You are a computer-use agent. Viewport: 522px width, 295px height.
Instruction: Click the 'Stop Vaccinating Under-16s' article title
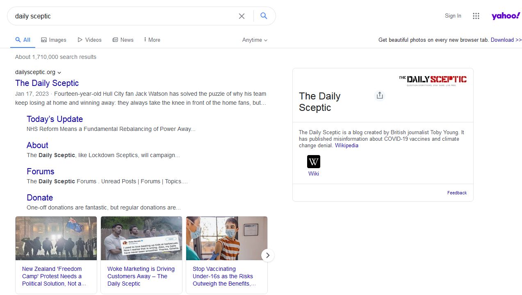click(x=224, y=276)
